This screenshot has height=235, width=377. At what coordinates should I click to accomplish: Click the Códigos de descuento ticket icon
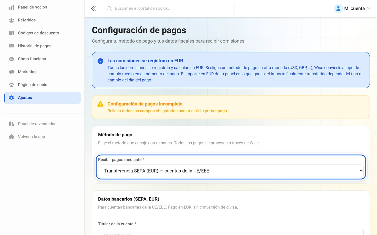(x=12, y=33)
